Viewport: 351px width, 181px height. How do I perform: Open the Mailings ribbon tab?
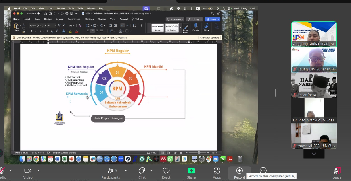click(x=89, y=19)
